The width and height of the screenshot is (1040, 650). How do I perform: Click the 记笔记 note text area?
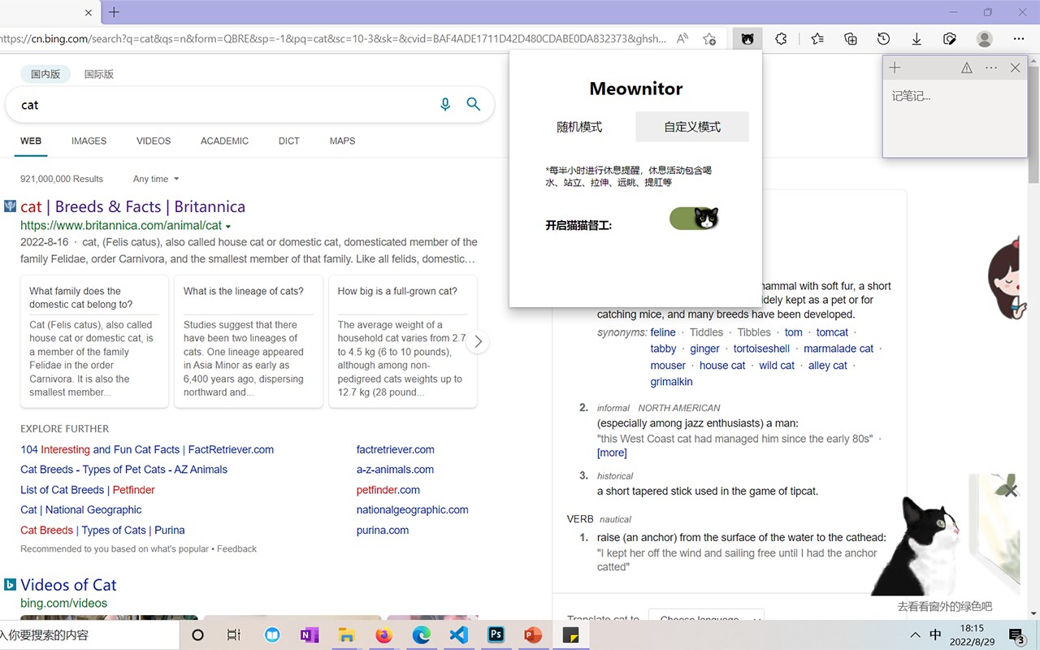(x=955, y=119)
